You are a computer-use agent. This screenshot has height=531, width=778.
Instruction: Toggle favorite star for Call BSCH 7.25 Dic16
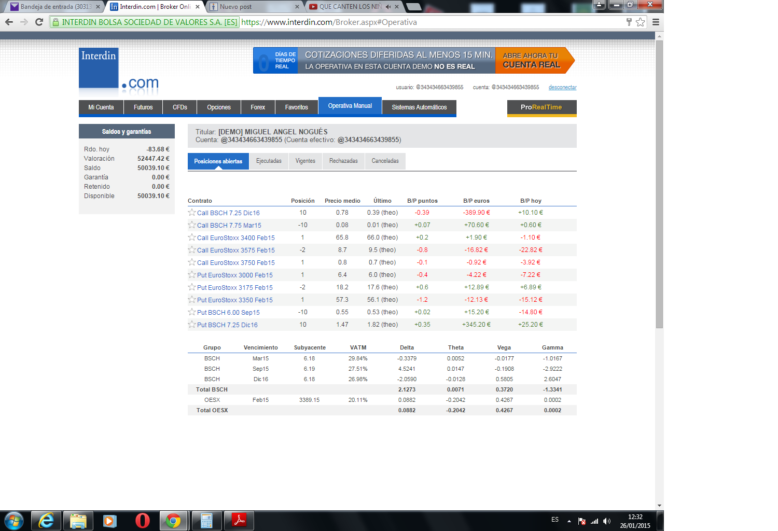tap(192, 213)
